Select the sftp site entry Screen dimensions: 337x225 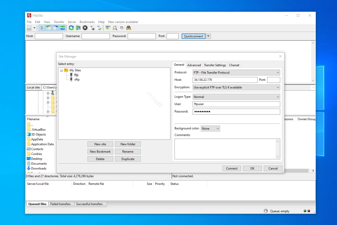pyautogui.click(x=77, y=80)
